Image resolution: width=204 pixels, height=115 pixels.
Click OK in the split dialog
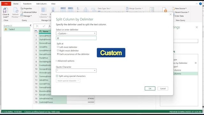point(150,88)
